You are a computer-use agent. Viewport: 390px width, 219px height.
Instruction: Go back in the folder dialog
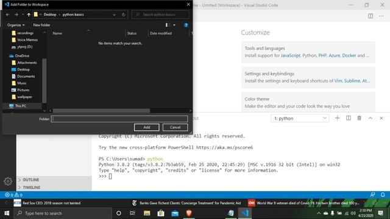tap(8, 15)
